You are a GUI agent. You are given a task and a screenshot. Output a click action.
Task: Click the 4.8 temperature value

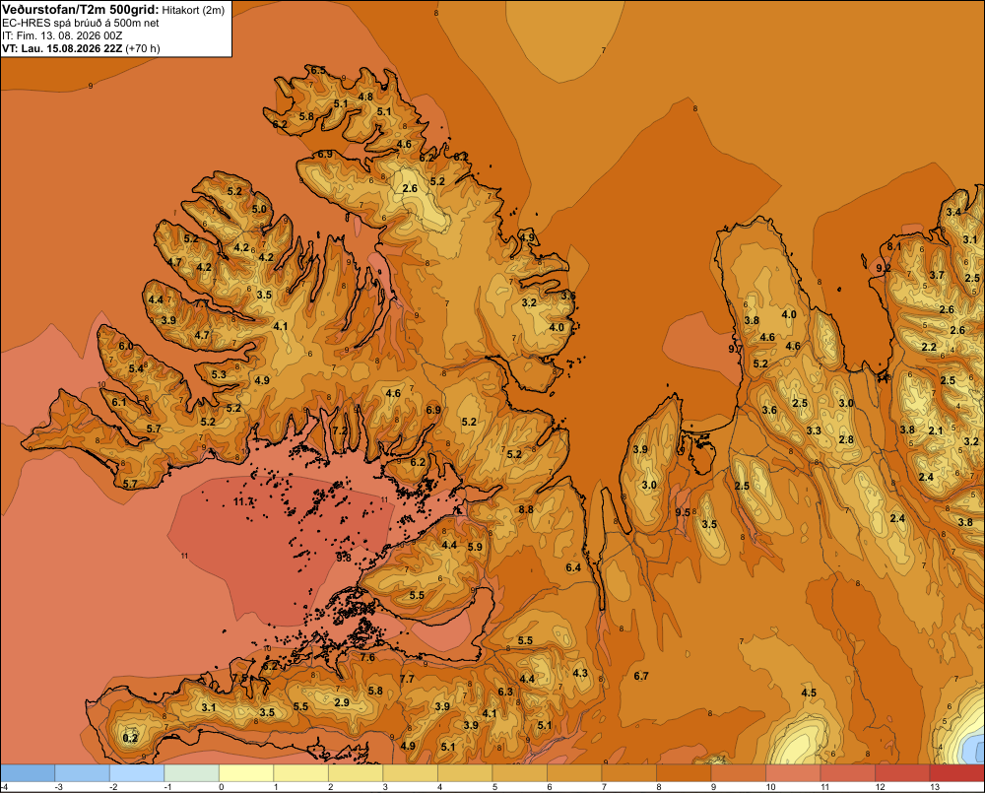(365, 97)
